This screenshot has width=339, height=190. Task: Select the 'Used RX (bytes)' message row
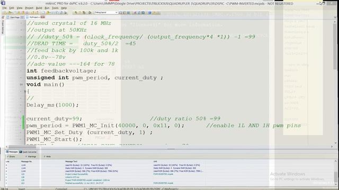(169, 165)
